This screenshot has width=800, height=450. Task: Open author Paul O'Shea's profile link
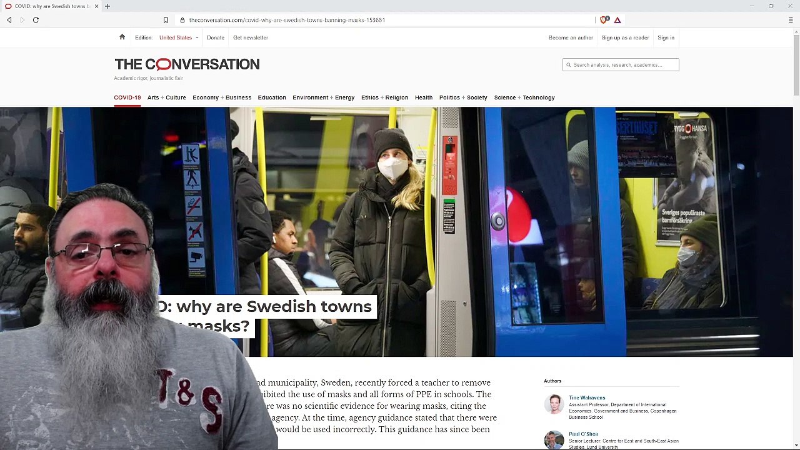click(x=583, y=434)
